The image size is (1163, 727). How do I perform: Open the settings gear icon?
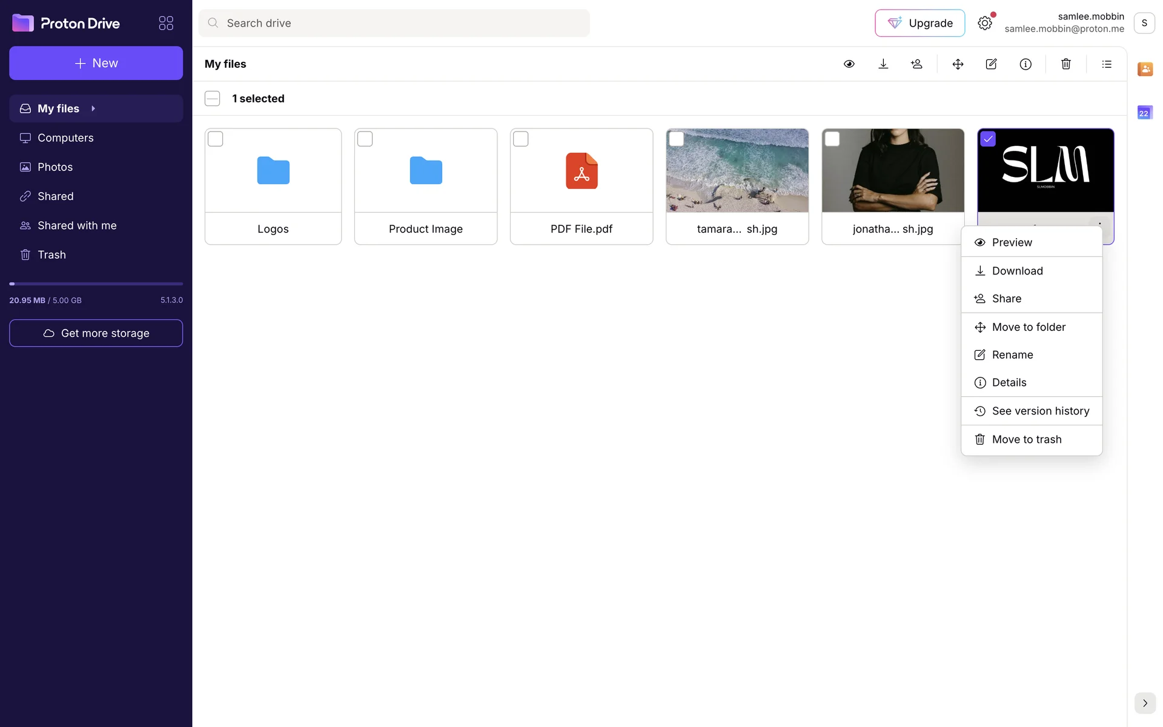(x=985, y=23)
